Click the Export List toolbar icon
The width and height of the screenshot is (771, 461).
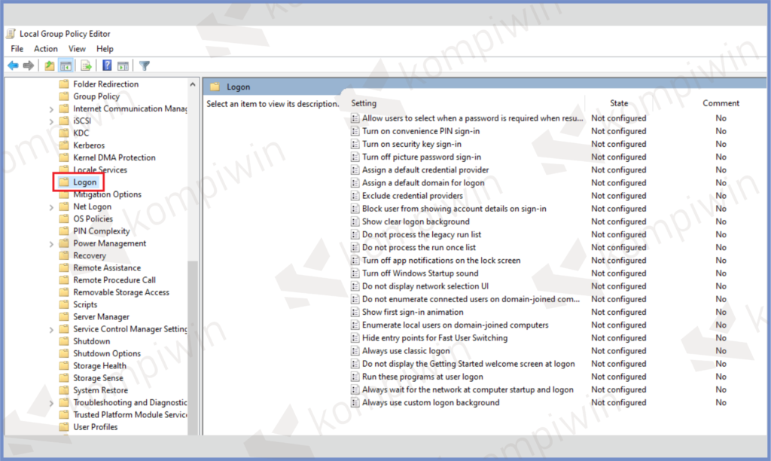[x=86, y=66]
